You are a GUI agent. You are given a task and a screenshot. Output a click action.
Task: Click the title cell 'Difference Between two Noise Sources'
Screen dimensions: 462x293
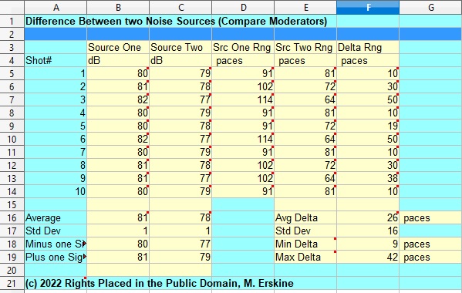[x=176, y=21]
